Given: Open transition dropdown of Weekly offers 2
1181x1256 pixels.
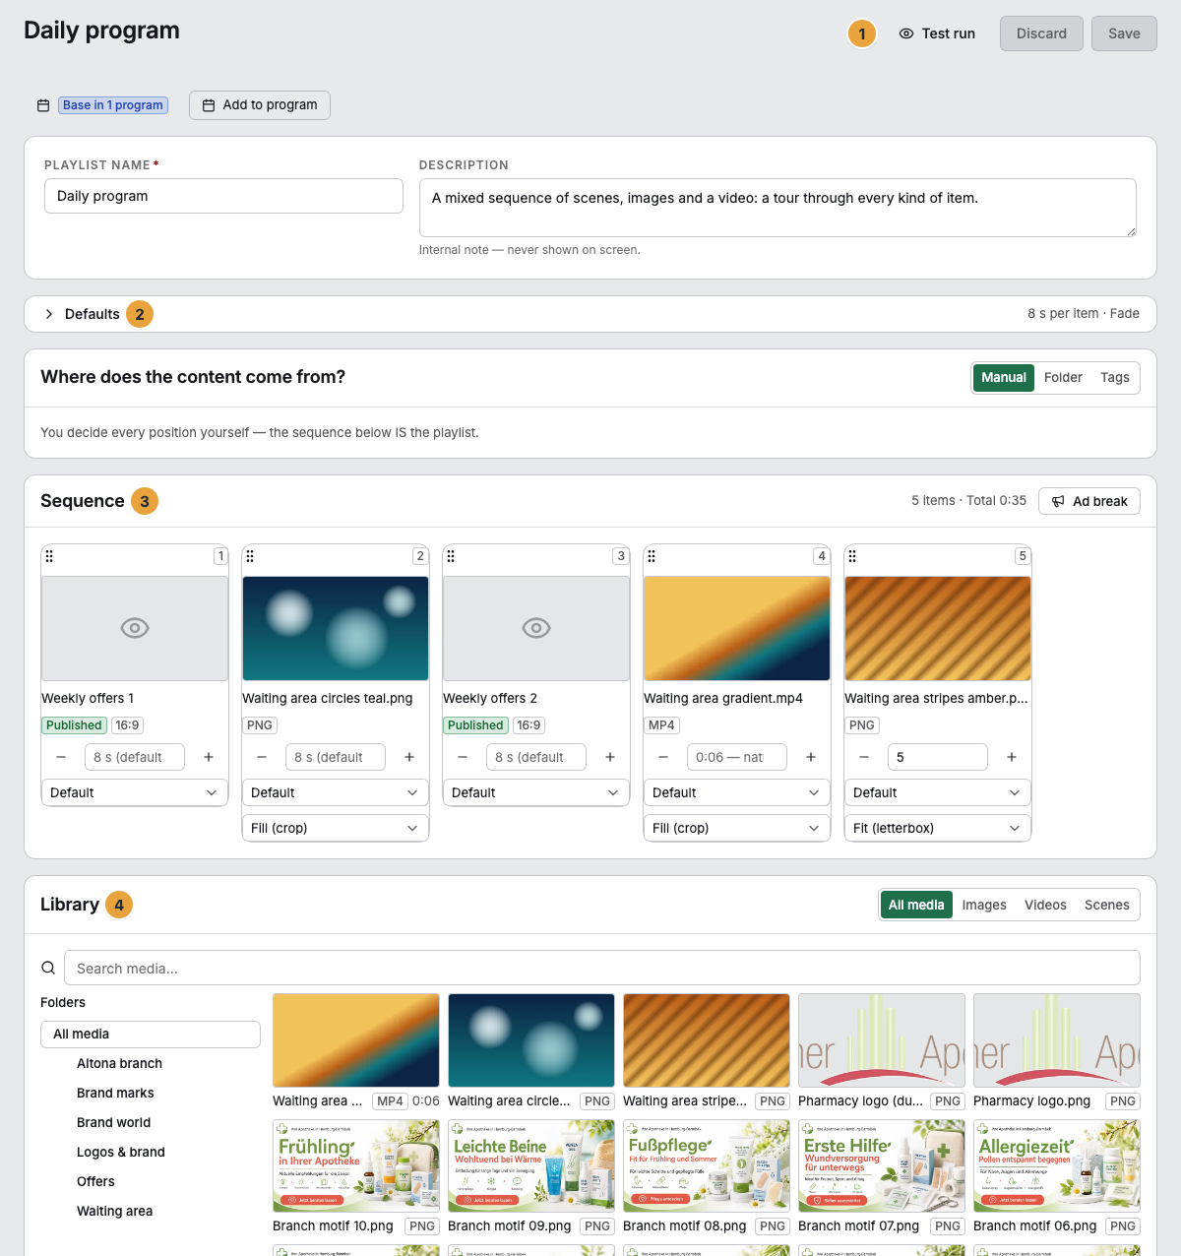Looking at the screenshot, I should (536, 792).
